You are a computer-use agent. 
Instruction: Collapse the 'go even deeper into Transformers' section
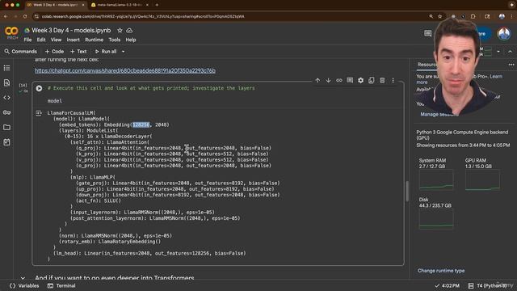tap(23, 278)
